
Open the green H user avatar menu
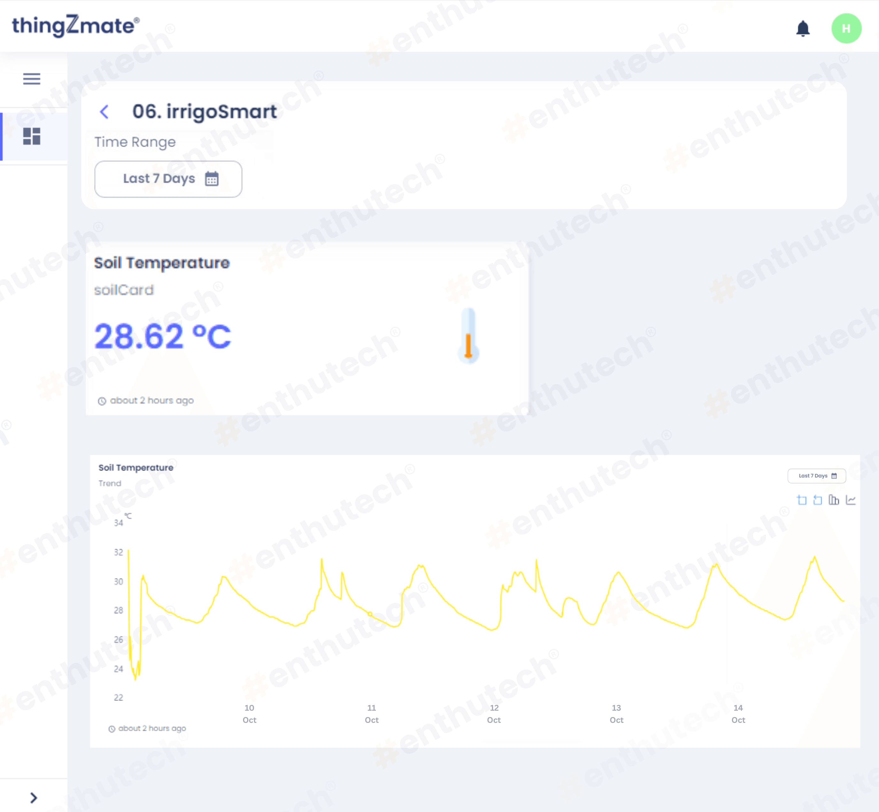(846, 28)
